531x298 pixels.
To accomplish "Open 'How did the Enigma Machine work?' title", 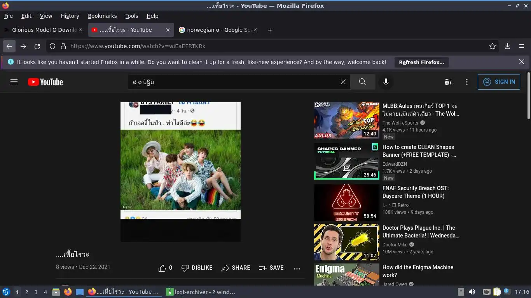I will pyautogui.click(x=418, y=271).
